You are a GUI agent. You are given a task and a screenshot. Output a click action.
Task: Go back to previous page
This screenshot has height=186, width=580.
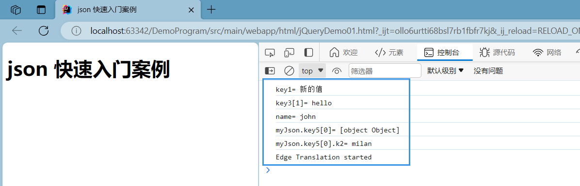(x=17, y=30)
